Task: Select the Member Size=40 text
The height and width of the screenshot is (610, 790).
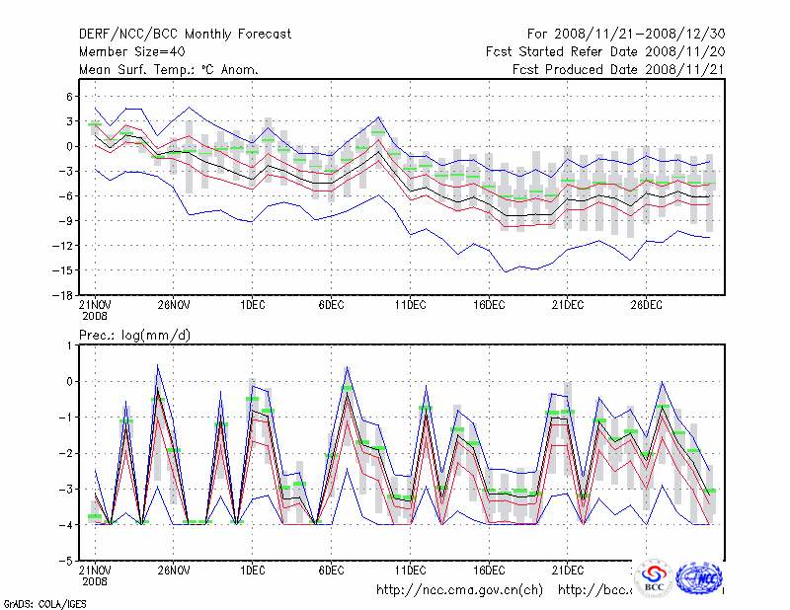Action: tap(131, 51)
